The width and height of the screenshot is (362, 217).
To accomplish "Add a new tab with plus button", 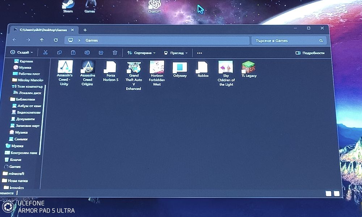I will click(85, 30).
